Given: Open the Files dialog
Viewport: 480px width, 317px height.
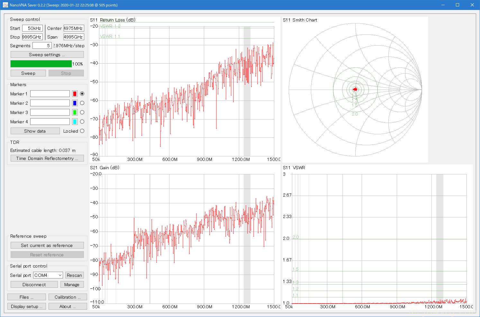Looking at the screenshot, I should coord(27,297).
